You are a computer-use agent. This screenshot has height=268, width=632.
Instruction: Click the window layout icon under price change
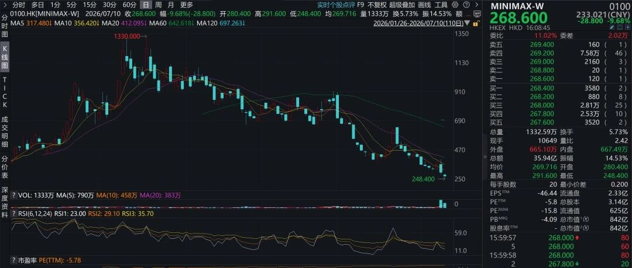click(620, 27)
